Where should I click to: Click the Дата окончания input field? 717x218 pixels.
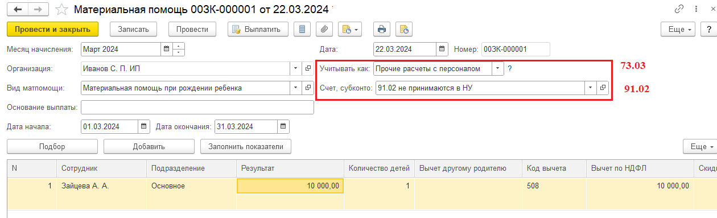click(x=246, y=126)
